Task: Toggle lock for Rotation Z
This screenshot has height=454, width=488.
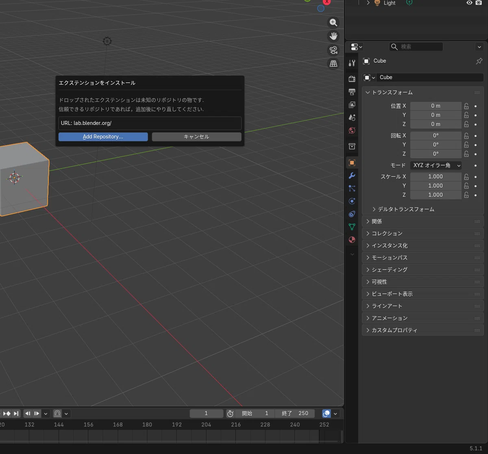Action: [x=466, y=154]
